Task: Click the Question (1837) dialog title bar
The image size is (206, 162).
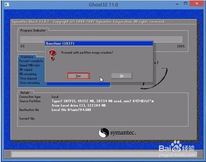Action: coord(99,44)
